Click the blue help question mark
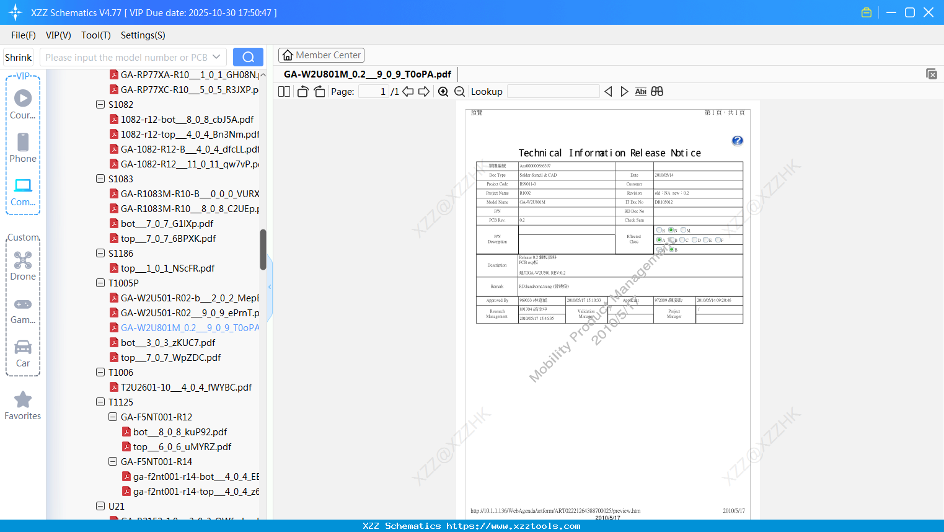 coord(737,141)
